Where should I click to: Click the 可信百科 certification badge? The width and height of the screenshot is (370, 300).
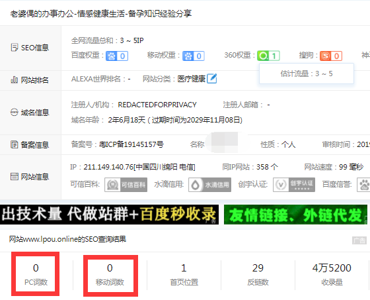click(126, 185)
